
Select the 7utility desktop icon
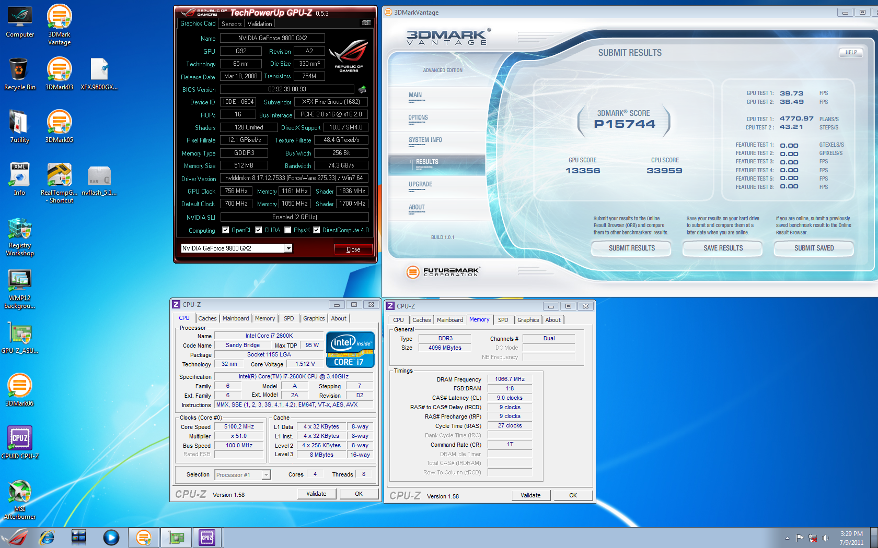[x=19, y=126]
